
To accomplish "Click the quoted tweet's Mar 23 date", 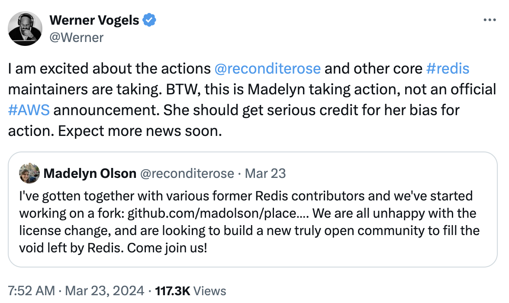I will coord(265,174).
